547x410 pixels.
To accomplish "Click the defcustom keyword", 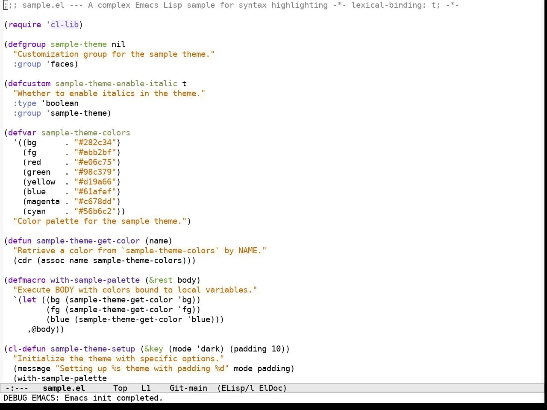I will pyautogui.click(x=29, y=84).
